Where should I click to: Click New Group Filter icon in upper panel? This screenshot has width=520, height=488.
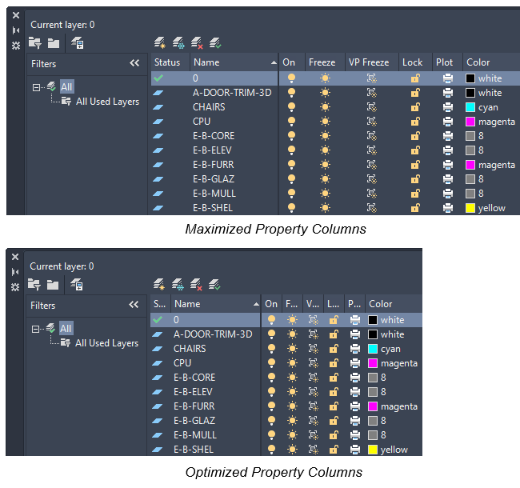point(54,43)
